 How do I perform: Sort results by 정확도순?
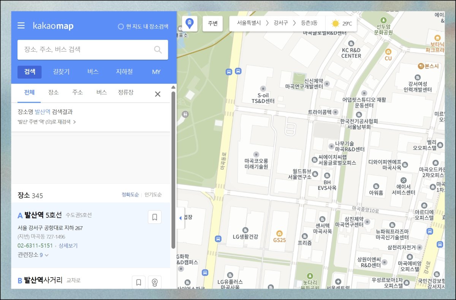(130, 195)
